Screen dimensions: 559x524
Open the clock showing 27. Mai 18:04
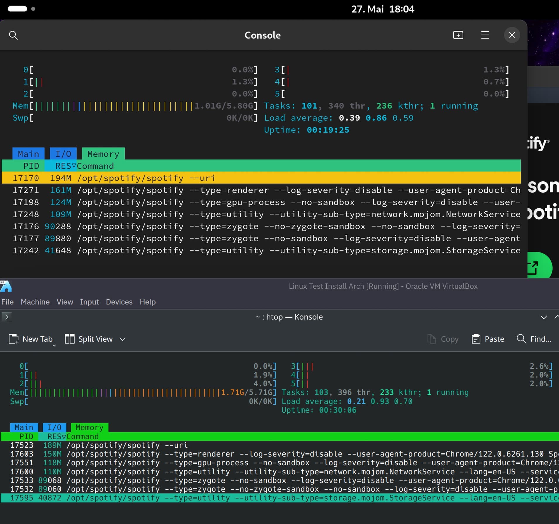pyautogui.click(x=383, y=9)
